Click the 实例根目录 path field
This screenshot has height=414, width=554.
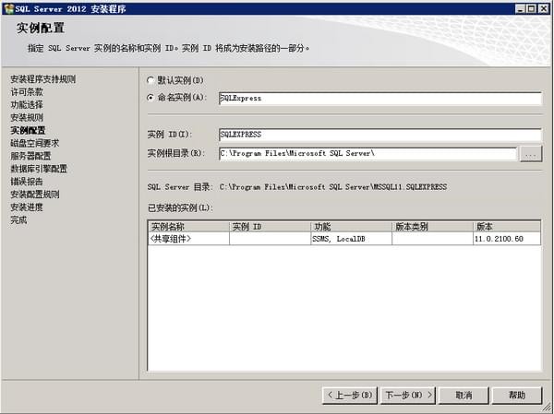(x=368, y=154)
